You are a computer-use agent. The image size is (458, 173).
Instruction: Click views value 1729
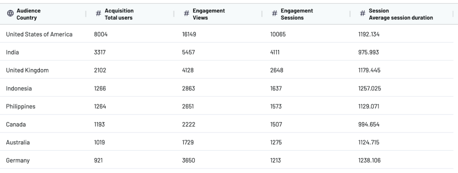pos(188,142)
